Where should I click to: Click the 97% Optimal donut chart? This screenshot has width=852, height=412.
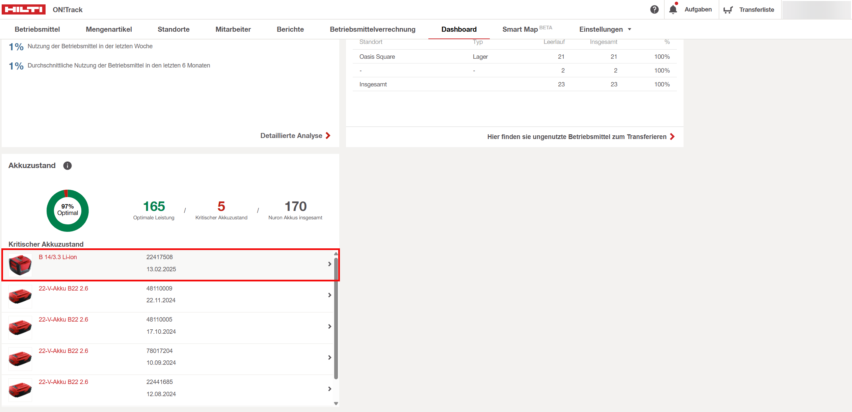tap(68, 211)
